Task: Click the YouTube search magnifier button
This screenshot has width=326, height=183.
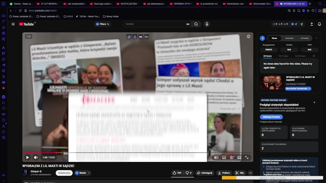Action: pos(196,24)
